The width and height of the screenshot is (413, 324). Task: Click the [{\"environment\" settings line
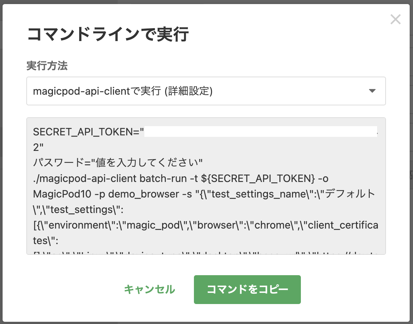206,225
